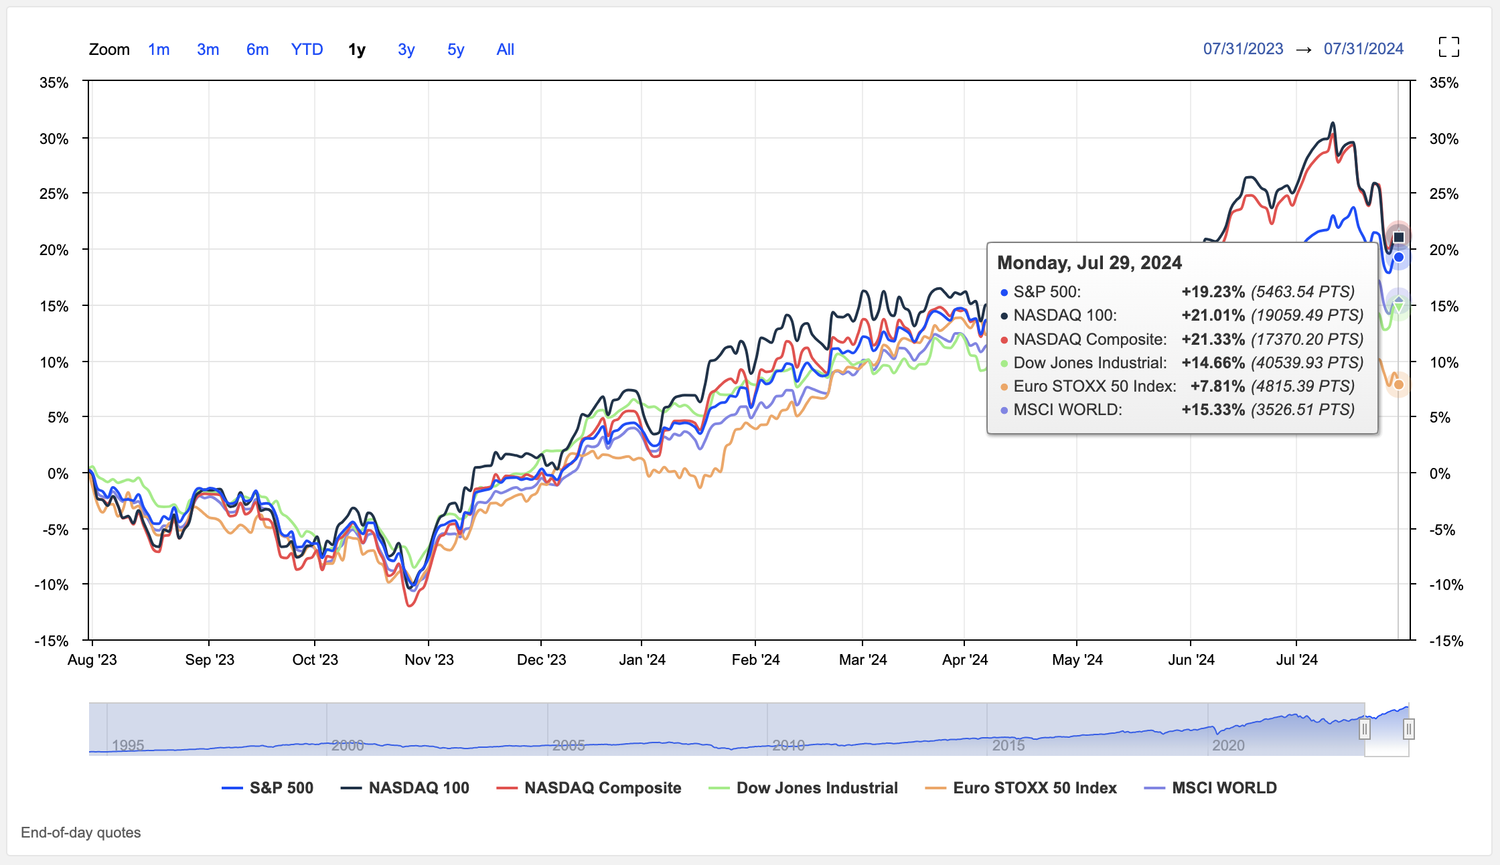The height and width of the screenshot is (865, 1500).
Task: Set zoom range to 6m
Action: (257, 50)
